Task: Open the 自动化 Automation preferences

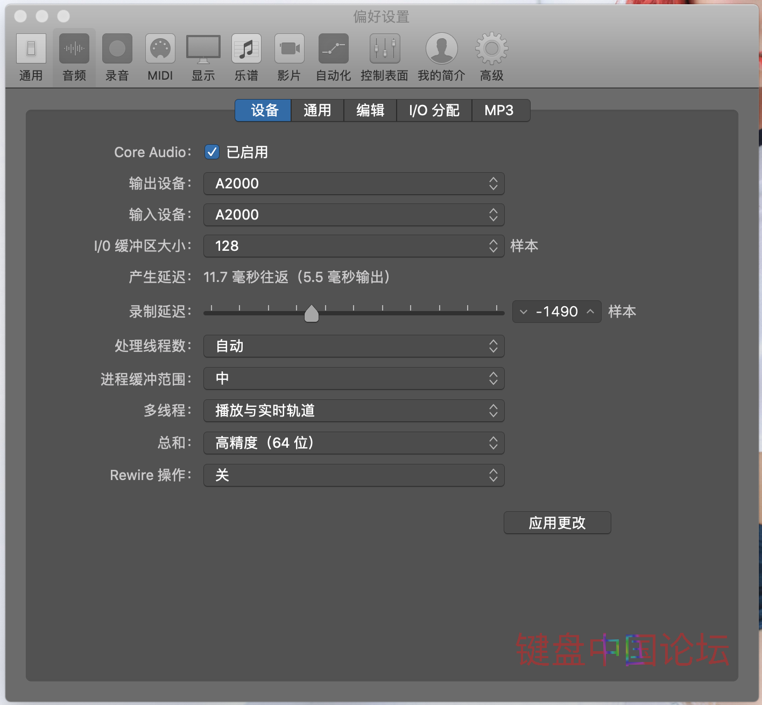Action: pyautogui.click(x=334, y=57)
